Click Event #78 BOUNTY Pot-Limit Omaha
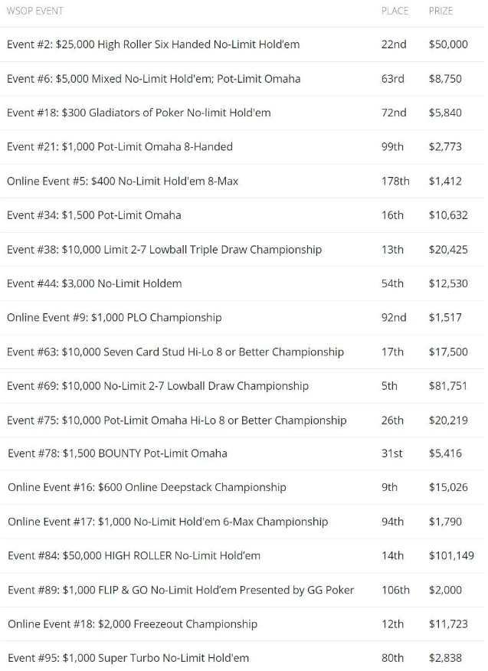Image resolution: width=488 pixels, height=671 pixels. pyautogui.click(x=117, y=453)
